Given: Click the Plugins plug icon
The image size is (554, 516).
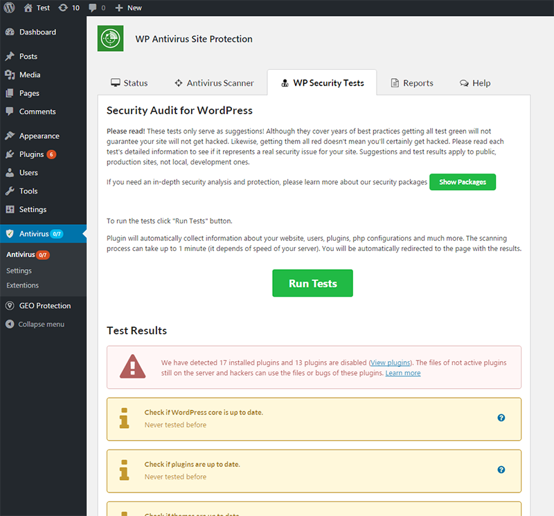Looking at the screenshot, I should (x=10, y=154).
